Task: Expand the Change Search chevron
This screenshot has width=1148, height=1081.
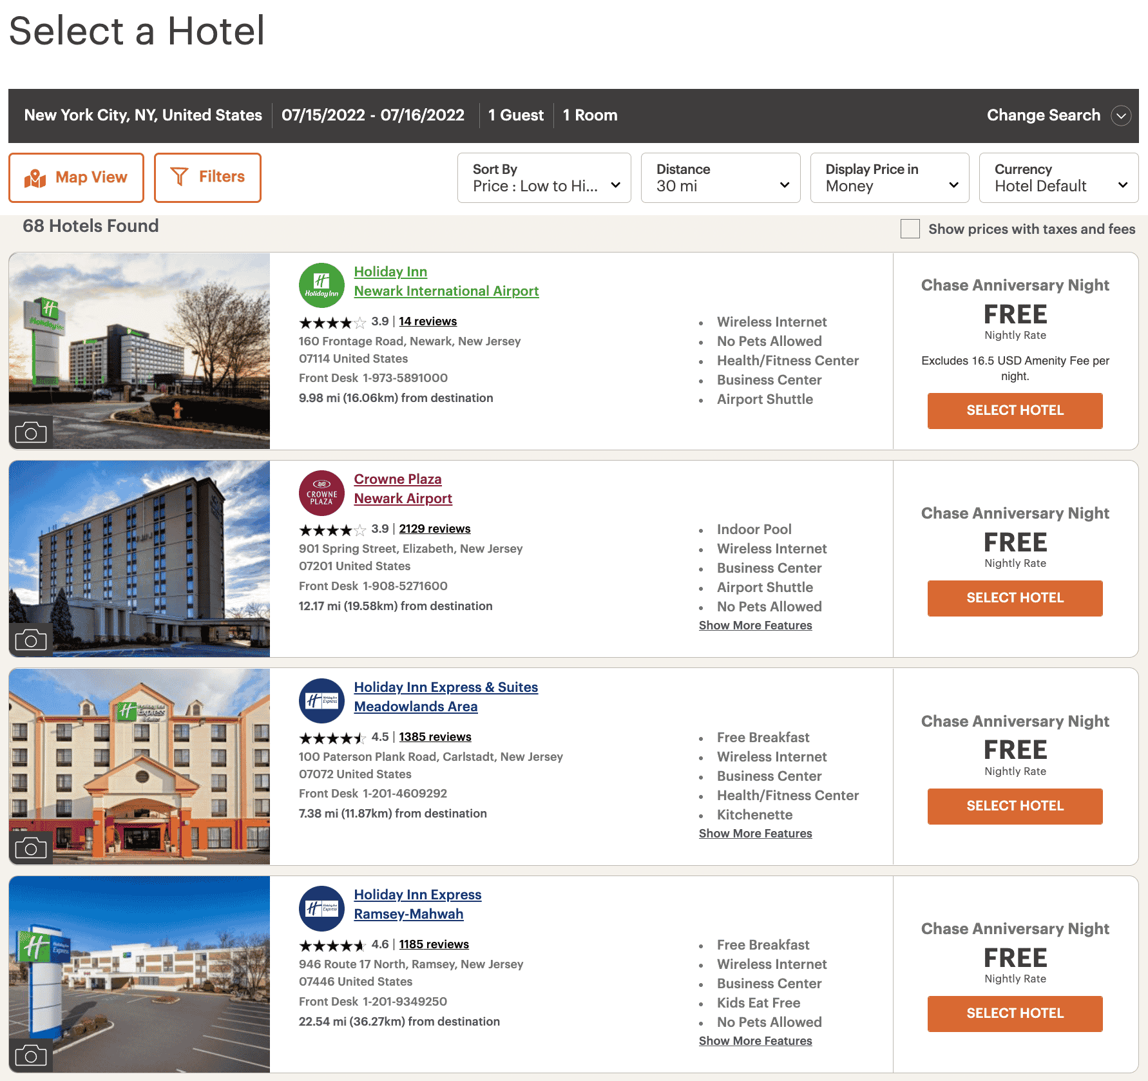Action: pyautogui.click(x=1121, y=116)
